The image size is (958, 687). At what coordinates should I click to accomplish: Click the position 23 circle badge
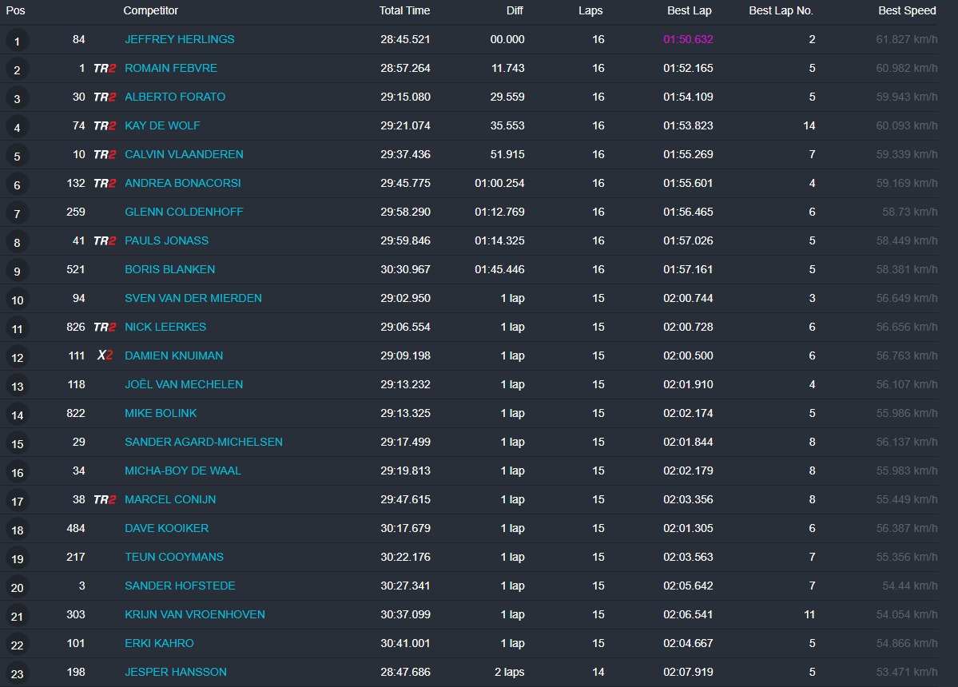click(17, 673)
